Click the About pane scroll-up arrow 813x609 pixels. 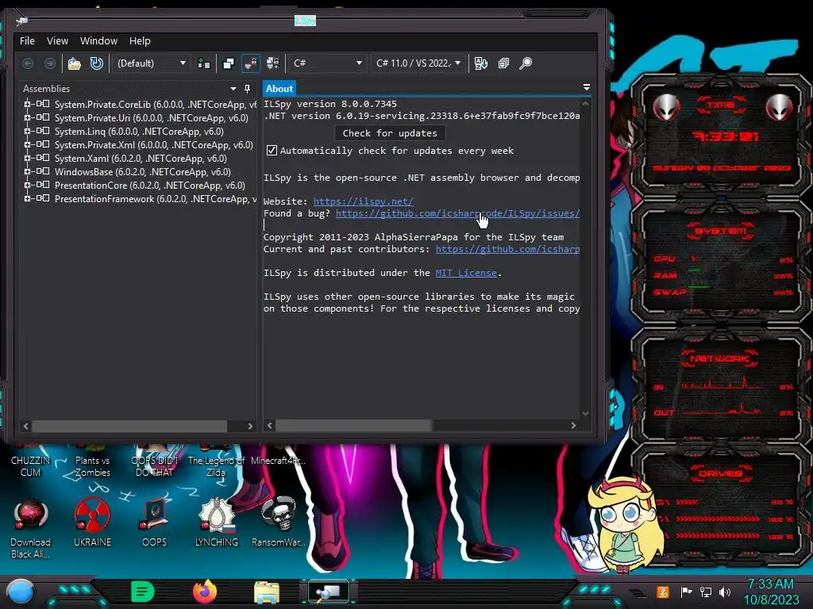[585, 104]
